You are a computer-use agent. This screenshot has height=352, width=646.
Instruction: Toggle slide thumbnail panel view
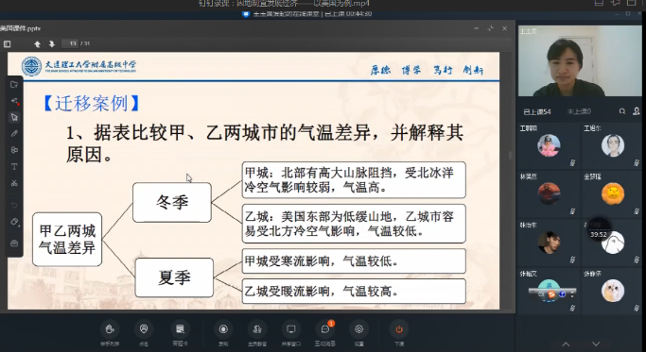(7, 44)
